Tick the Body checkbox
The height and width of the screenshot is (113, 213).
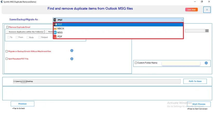tap(28, 37)
